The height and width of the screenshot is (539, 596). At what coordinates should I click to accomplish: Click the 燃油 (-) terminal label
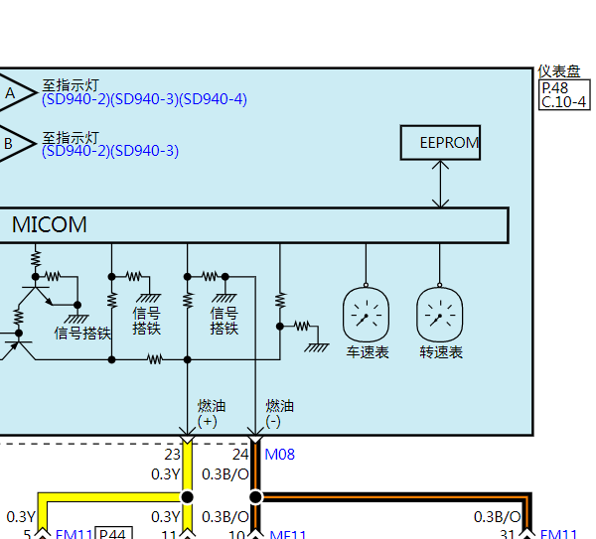(279, 414)
